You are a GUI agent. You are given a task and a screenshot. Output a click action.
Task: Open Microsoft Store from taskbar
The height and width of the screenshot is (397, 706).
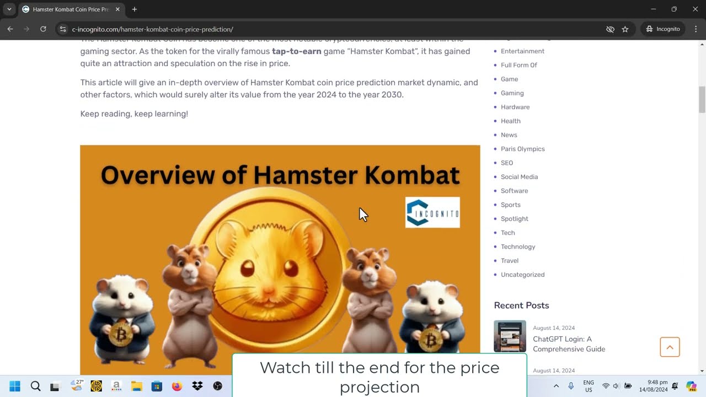157,386
